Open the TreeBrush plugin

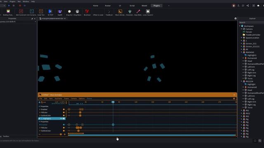tap(109, 12)
